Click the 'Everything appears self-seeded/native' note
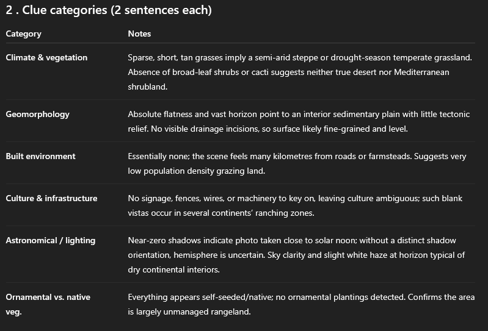This screenshot has width=488, height=331. click(x=301, y=304)
